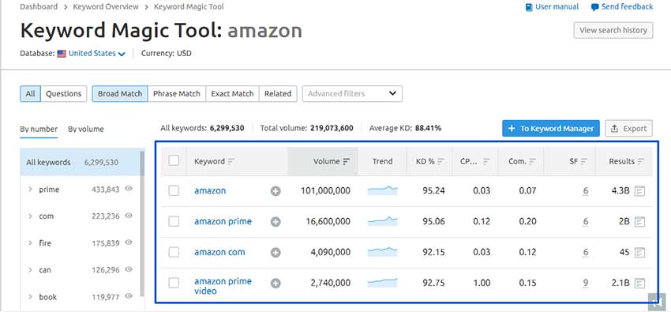Sort by Volume column icon
The image size is (671, 312).
tap(347, 161)
